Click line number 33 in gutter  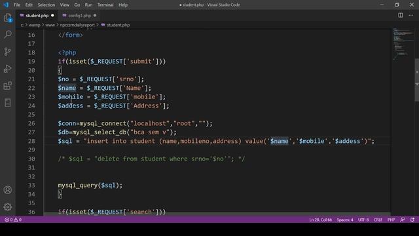click(31, 185)
